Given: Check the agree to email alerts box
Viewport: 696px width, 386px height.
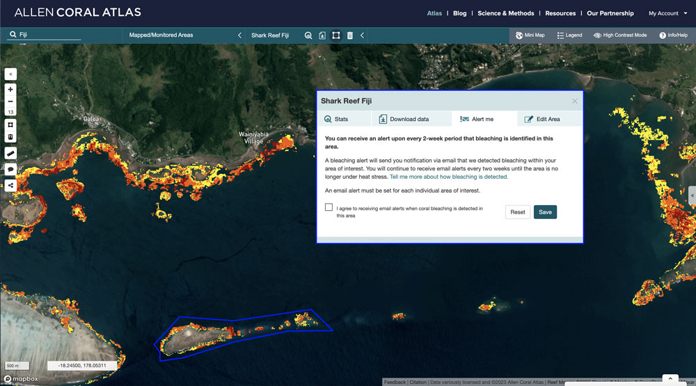Looking at the screenshot, I should 329,207.
